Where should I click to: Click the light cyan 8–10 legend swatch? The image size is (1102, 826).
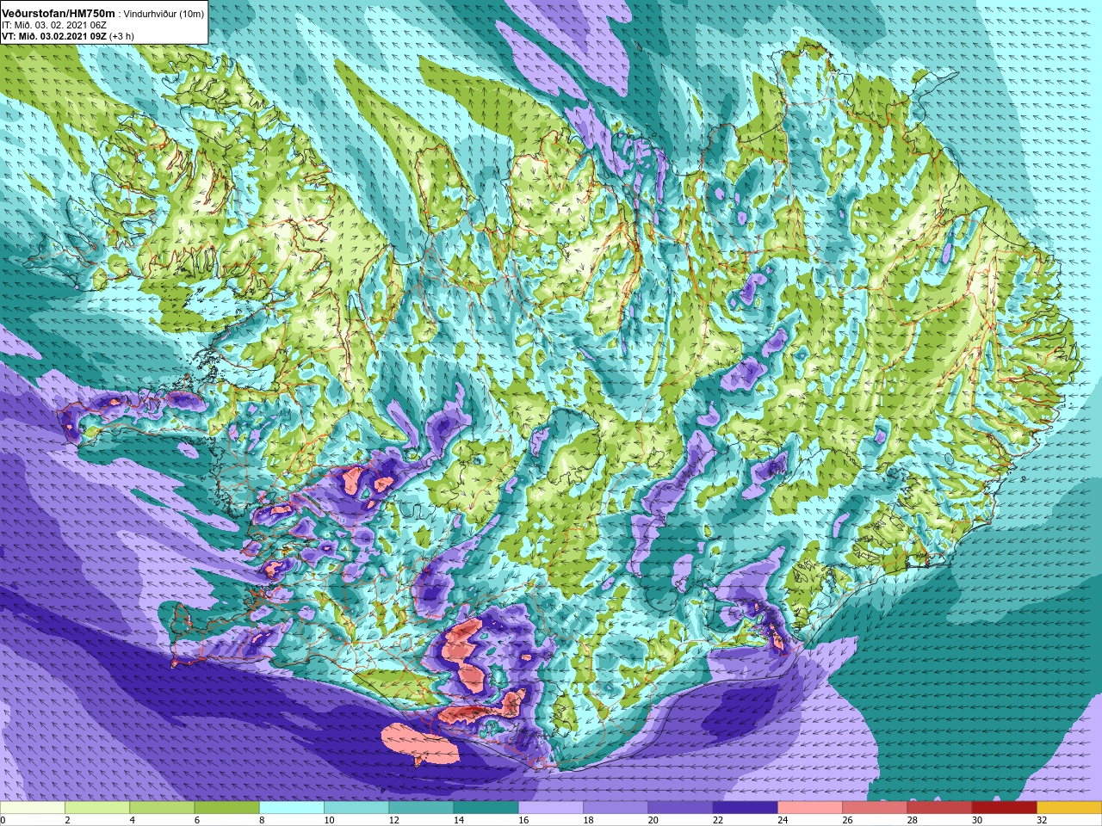coord(292,808)
